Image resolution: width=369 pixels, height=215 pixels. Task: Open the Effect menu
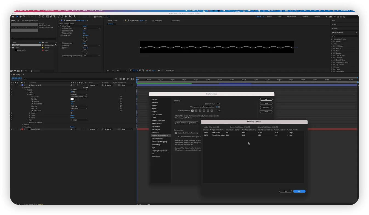click(x=66, y=10)
